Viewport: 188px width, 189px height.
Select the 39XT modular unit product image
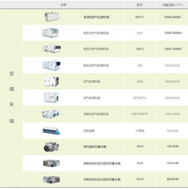coord(50,33)
